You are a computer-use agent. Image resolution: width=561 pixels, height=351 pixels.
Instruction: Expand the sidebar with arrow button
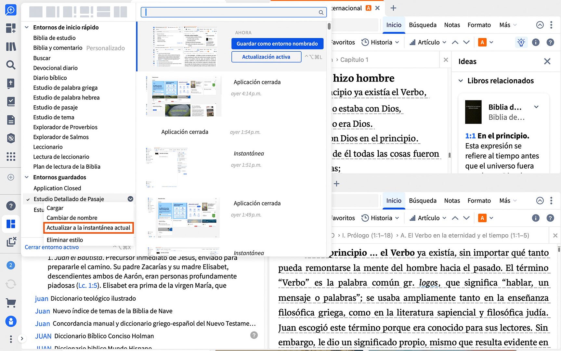(x=22, y=339)
